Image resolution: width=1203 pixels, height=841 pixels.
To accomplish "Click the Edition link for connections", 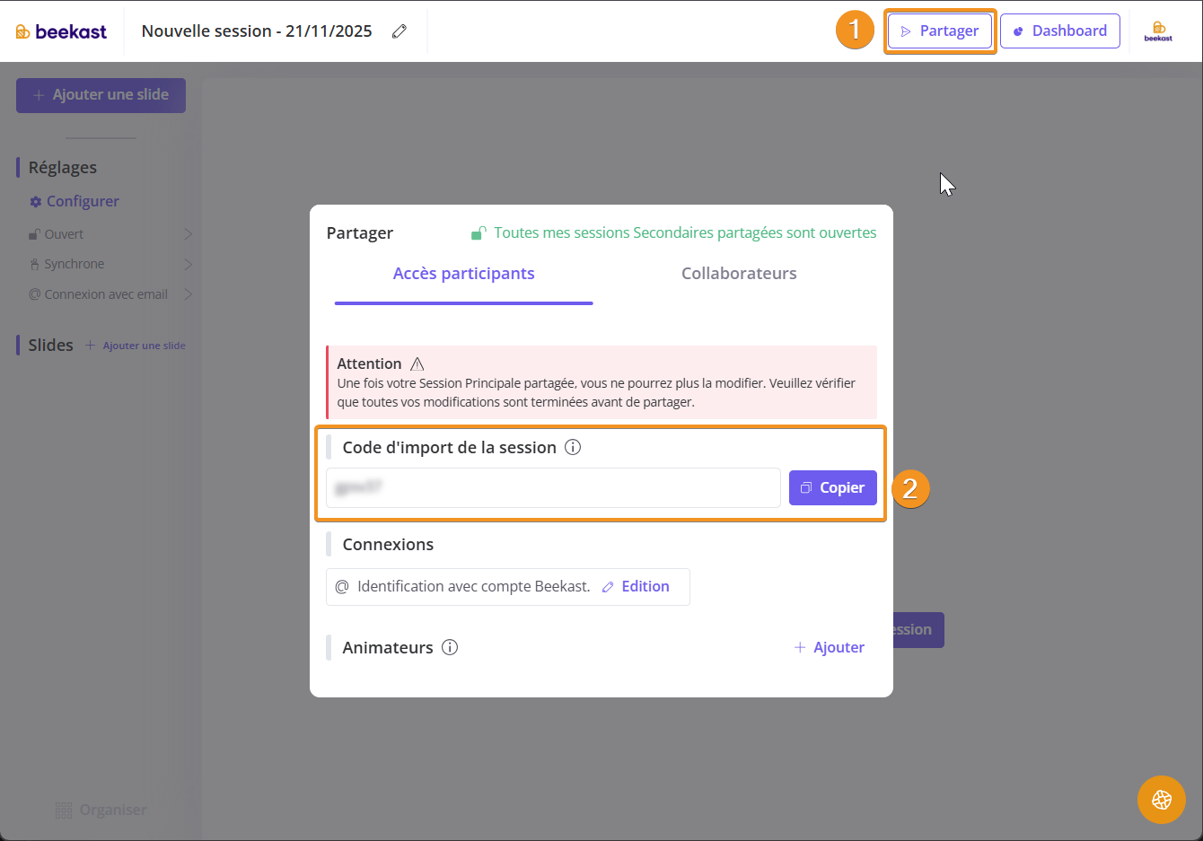I will (x=636, y=586).
